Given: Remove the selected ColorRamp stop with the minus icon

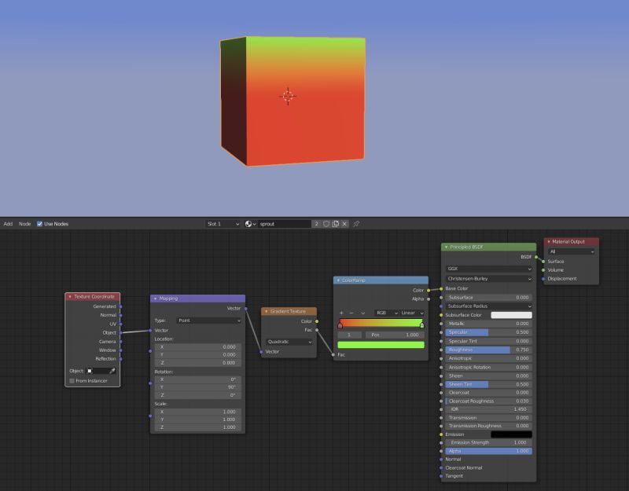Looking at the screenshot, I should pyautogui.click(x=351, y=312).
